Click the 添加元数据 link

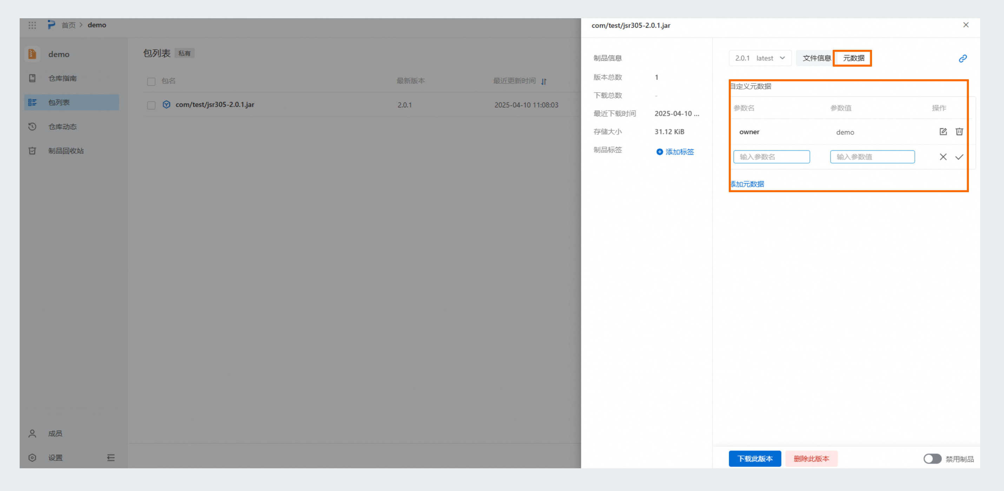[x=747, y=184]
